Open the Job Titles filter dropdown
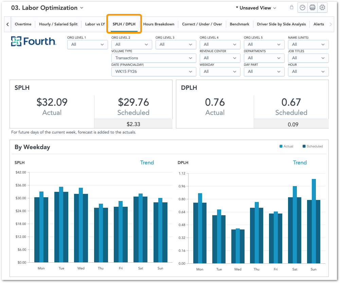 coord(308,58)
